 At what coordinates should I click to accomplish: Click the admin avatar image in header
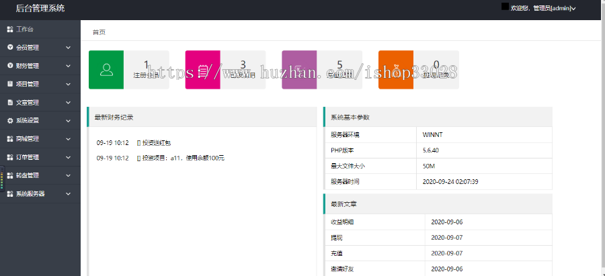[x=506, y=7]
